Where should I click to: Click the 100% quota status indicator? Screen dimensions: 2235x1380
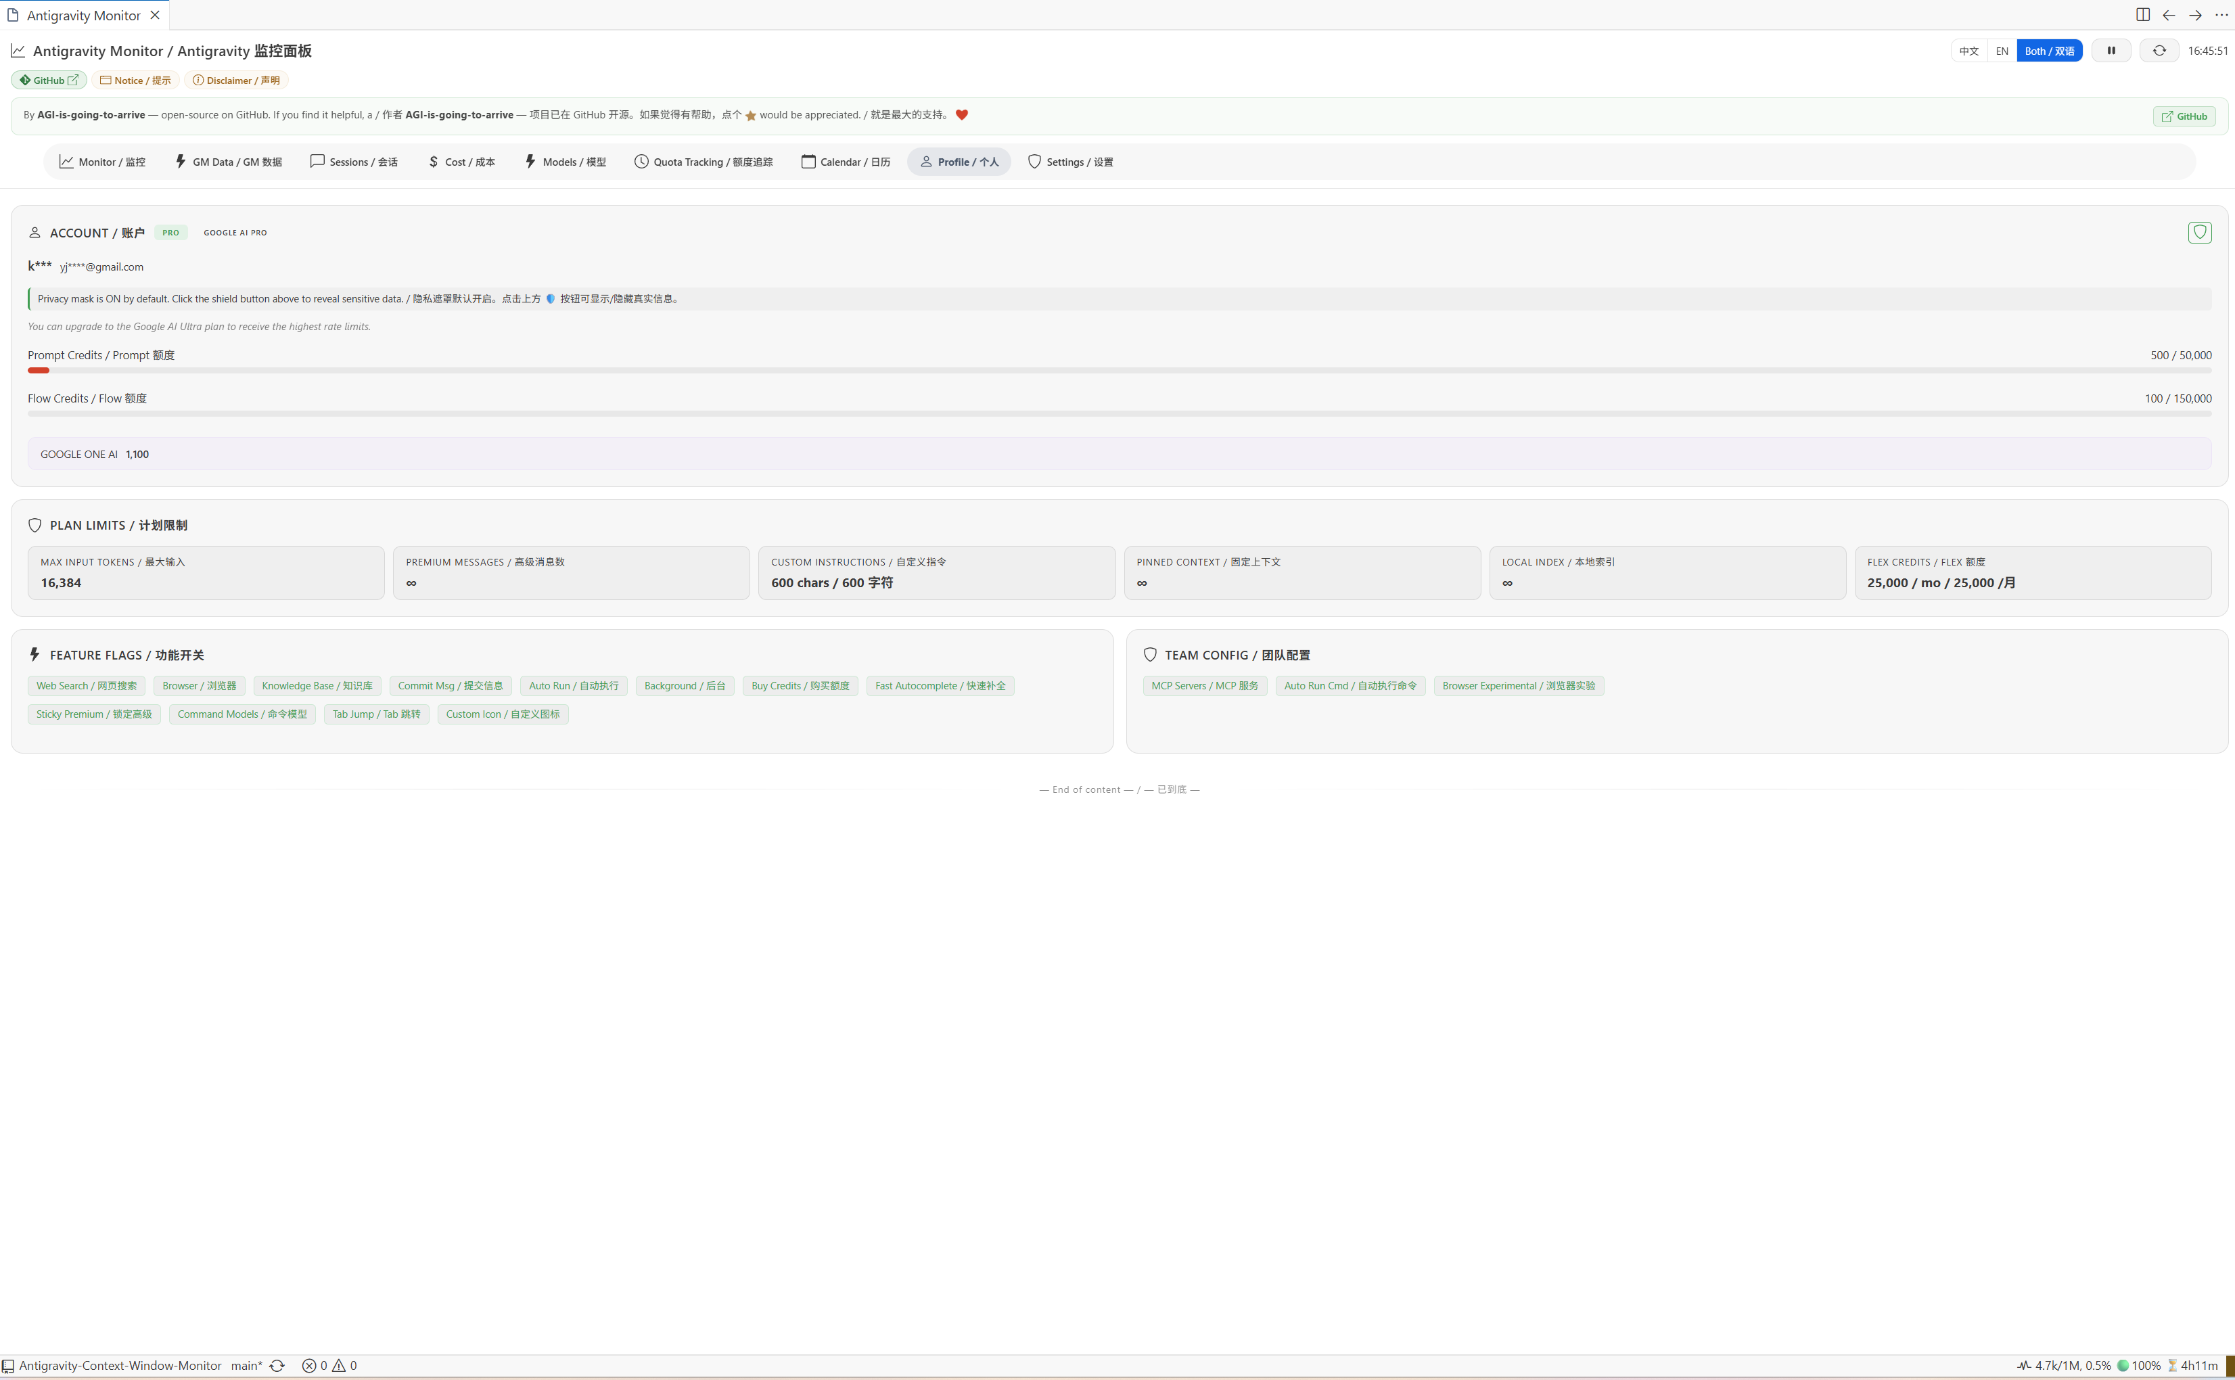click(x=2139, y=1366)
